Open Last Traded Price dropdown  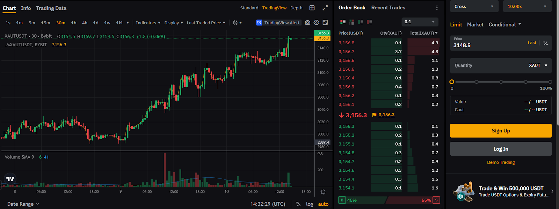[206, 23]
